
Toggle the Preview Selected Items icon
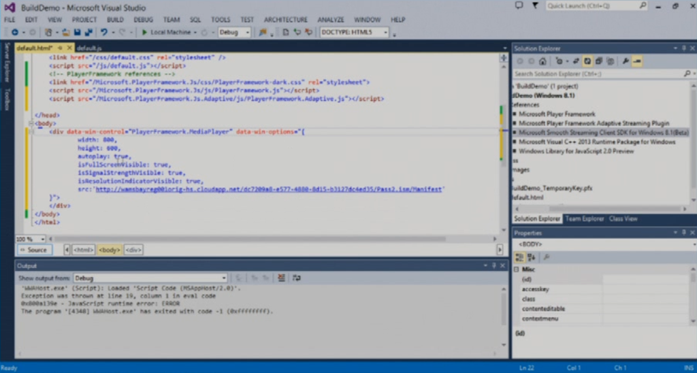tap(637, 61)
